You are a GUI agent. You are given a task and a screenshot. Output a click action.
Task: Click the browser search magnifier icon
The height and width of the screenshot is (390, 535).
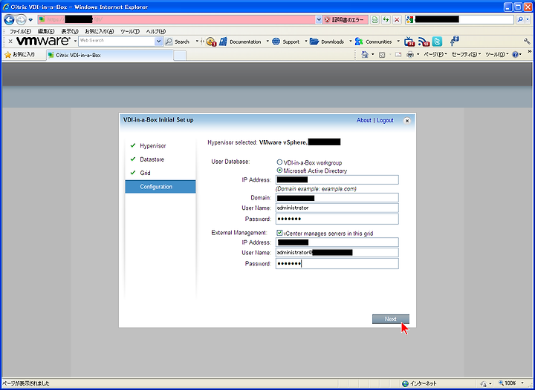(519, 20)
